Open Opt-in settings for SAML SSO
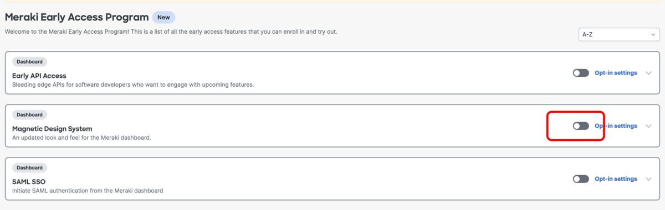This screenshot has width=665, height=210. click(x=616, y=179)
